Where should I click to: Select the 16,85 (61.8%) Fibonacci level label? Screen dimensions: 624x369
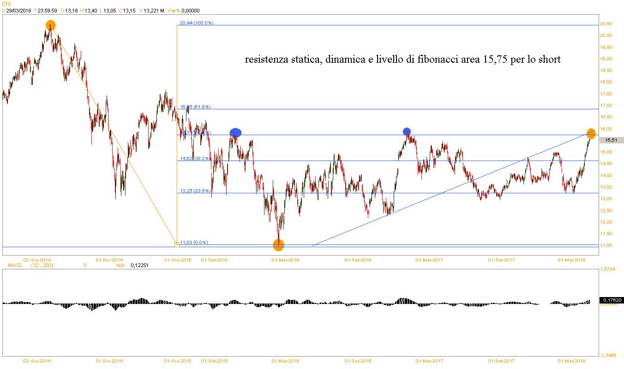pyautogui.click(x=195, y=107)
